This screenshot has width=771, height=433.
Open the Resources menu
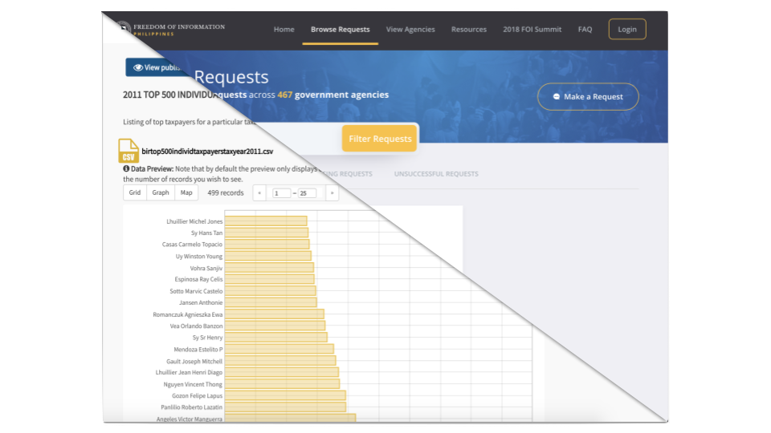pos(469,30)
